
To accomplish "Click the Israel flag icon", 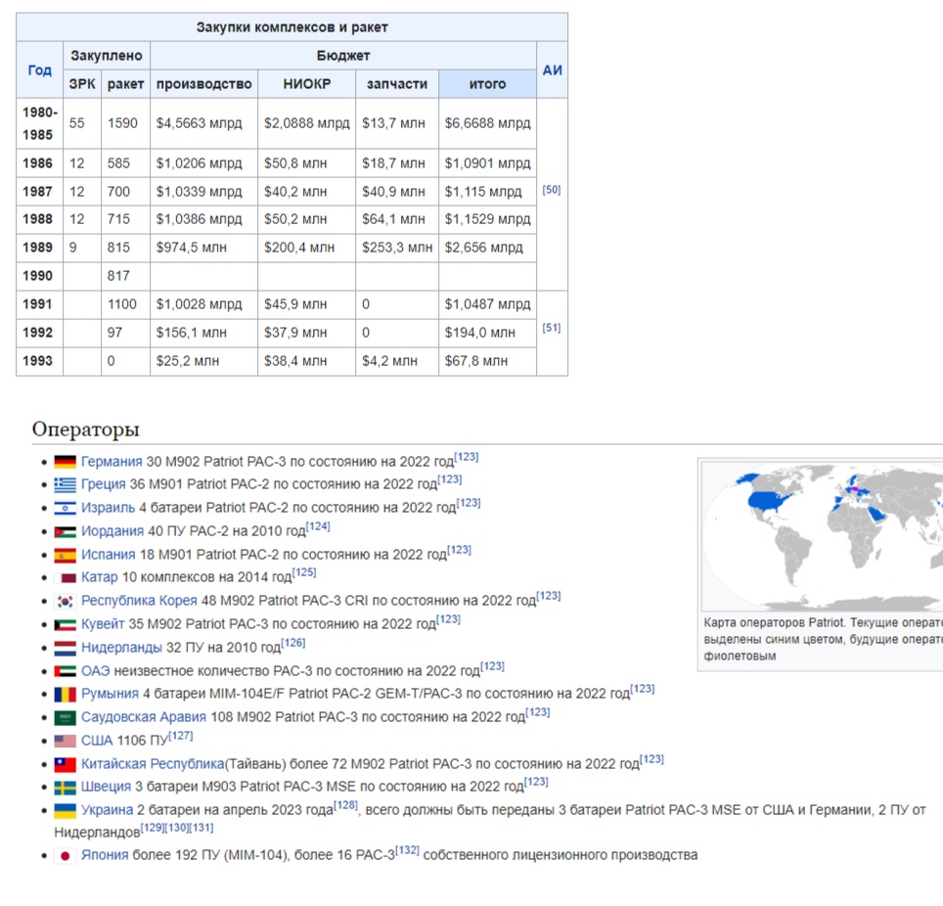I will point(65,509).
